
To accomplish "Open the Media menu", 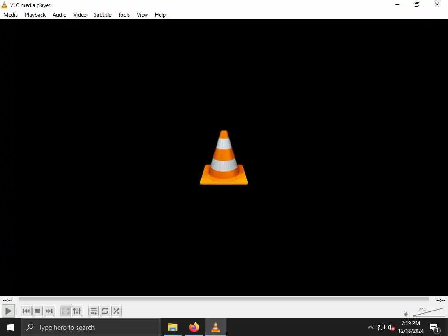I will click(x=10, y=15).
